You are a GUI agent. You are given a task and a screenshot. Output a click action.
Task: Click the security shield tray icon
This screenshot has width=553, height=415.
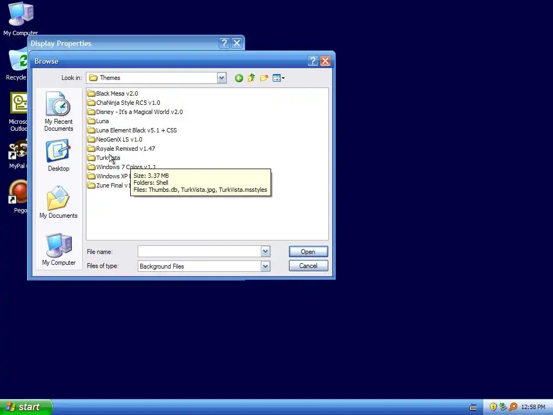493,407
